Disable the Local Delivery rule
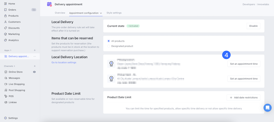The width and height of the screenshot is (274, 122). 253,26
